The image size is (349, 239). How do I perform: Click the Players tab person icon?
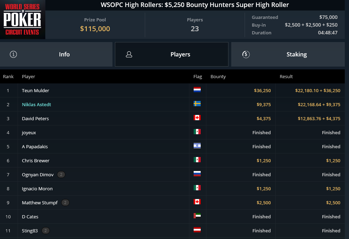pyautogui.click(x=129, y=54)
